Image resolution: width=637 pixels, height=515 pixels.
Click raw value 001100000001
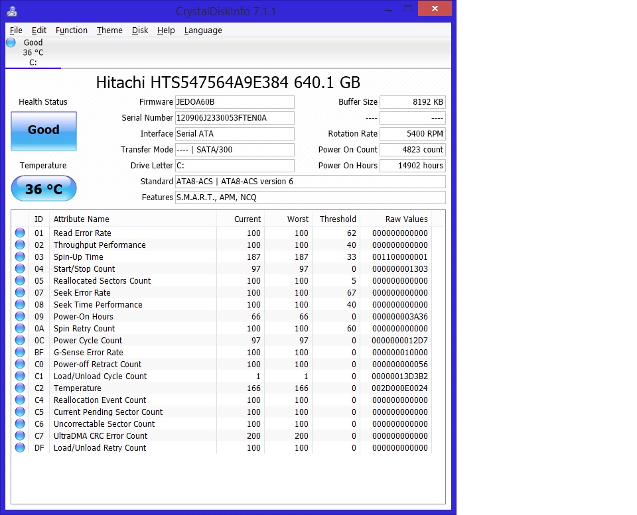(399, 257)
